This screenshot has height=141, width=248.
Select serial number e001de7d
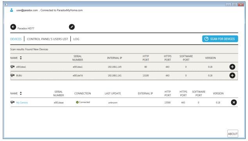pos(78,75)
